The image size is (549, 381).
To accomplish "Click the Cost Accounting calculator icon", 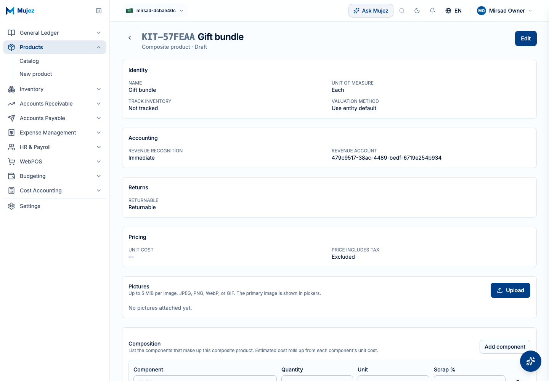I will pos(11,190).
